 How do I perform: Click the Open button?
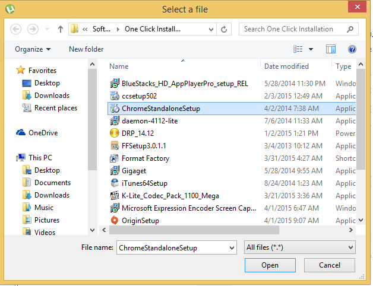click(270, 265)
